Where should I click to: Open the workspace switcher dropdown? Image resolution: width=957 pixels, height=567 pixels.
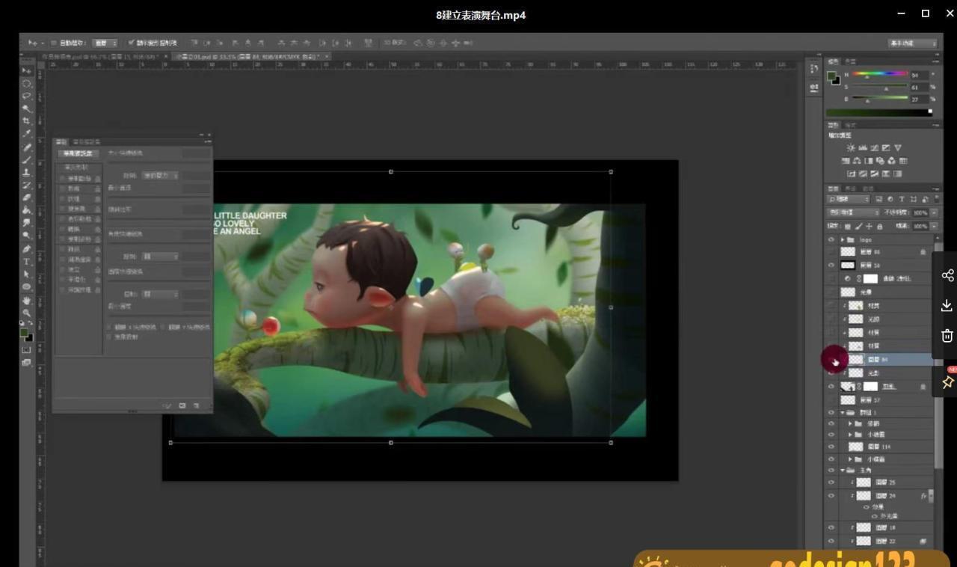pos(912,43)
